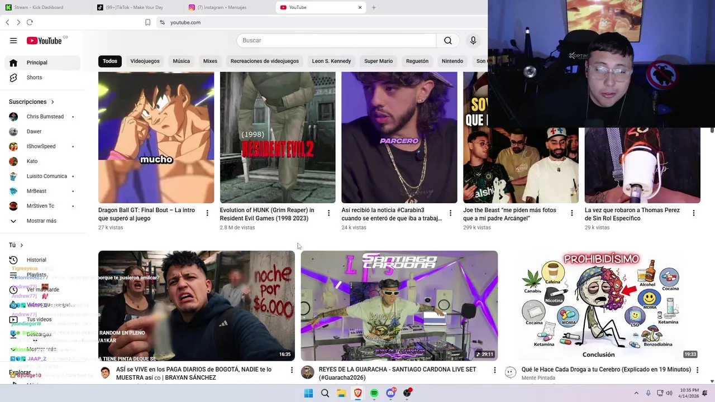Go forward in the browser
715x402 pixels.
coord(18,22)
